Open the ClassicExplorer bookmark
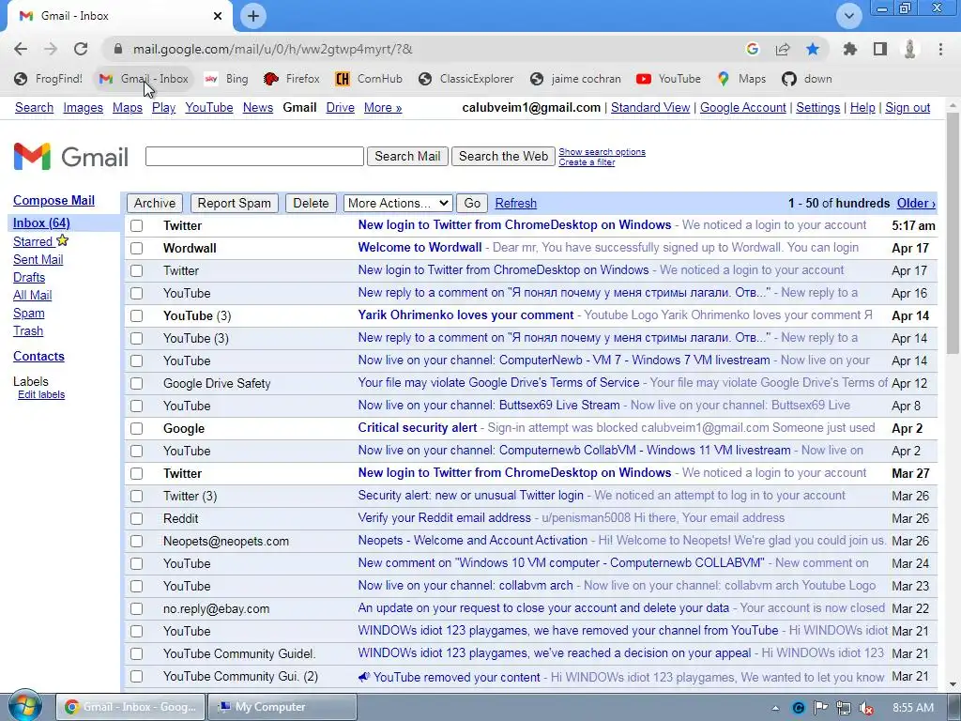961x721 pixels. (x=466, y=79)
